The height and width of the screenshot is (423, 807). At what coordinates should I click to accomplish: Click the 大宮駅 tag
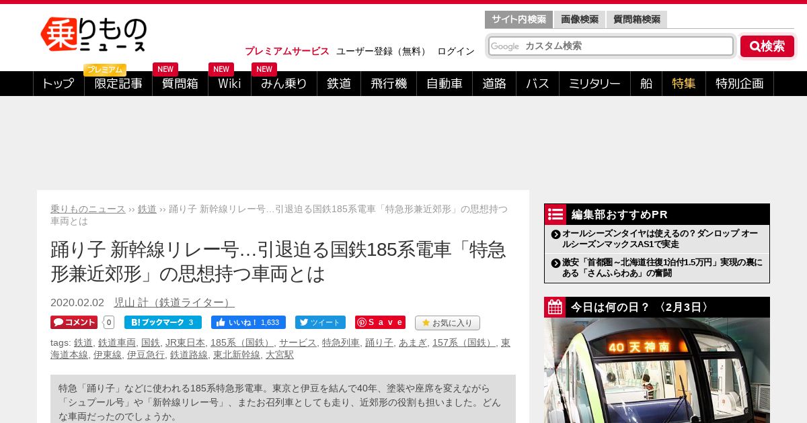[280, 355]
